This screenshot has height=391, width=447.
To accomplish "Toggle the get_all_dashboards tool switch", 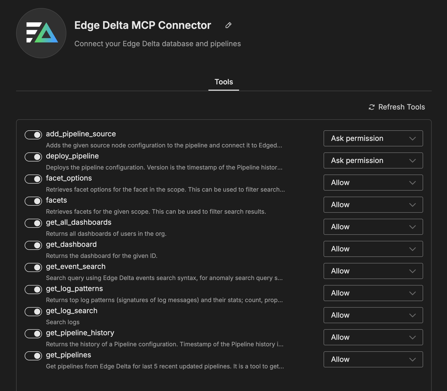I will [x=33, y=223].
